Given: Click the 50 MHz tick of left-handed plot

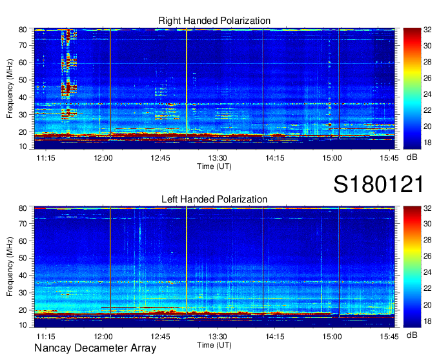Looking at the screenshot, I should click(x=23, y=258).
